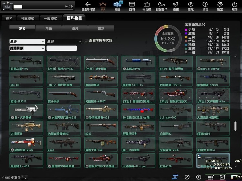The width and height of the screenshot is (242, 181).
Task: Select the 武器 sub-tab
Action: [22, 28]
